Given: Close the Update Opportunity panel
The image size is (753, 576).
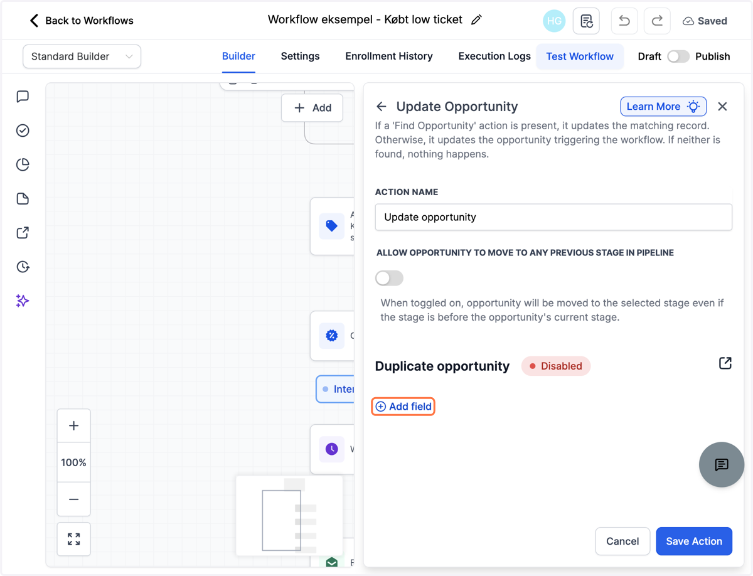Looking at the screenshot, I should (723, 107).
